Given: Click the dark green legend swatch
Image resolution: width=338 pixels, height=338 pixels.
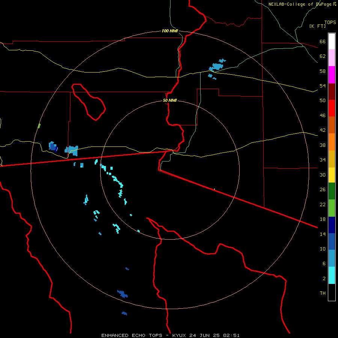Looking at the screenshot, I should [x=332, y=191].
